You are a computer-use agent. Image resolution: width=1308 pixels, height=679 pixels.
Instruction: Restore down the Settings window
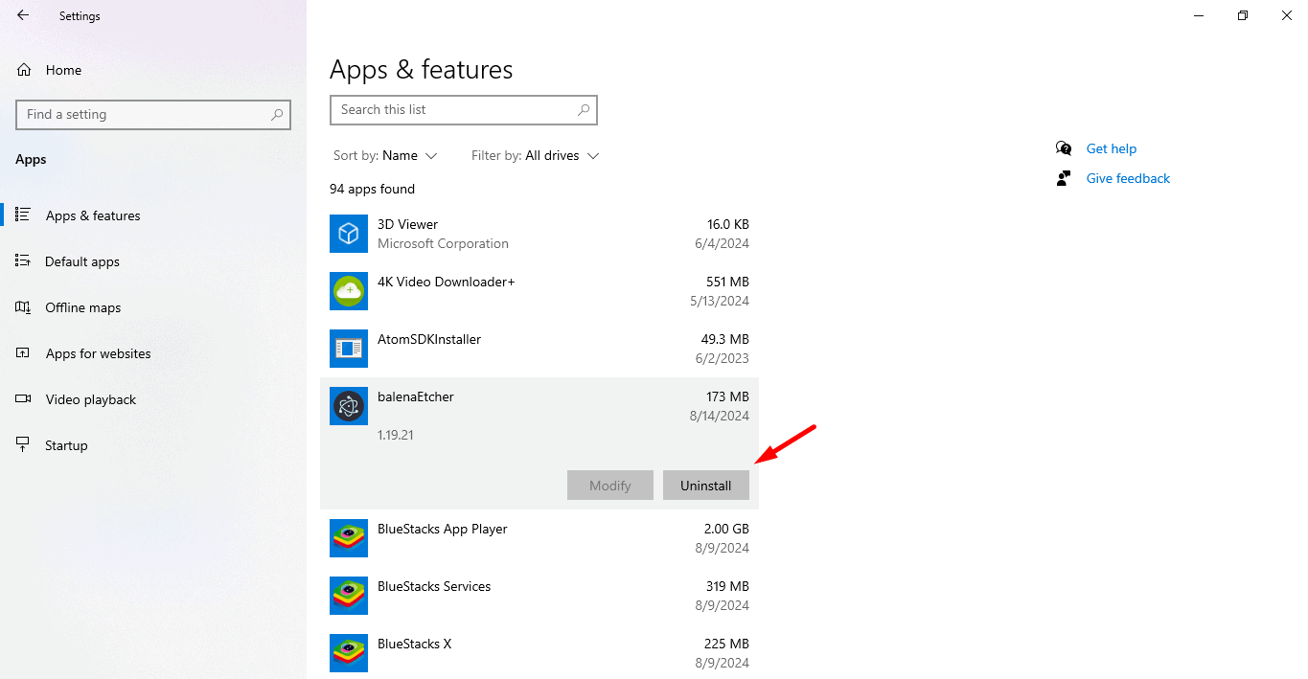(x=1243, y=15)
